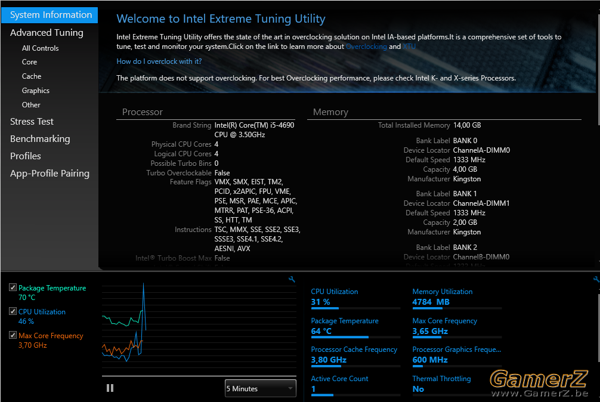Click the '70 °C' graph legend value
Screen dimensions: 600x402
tap(27, 298)
